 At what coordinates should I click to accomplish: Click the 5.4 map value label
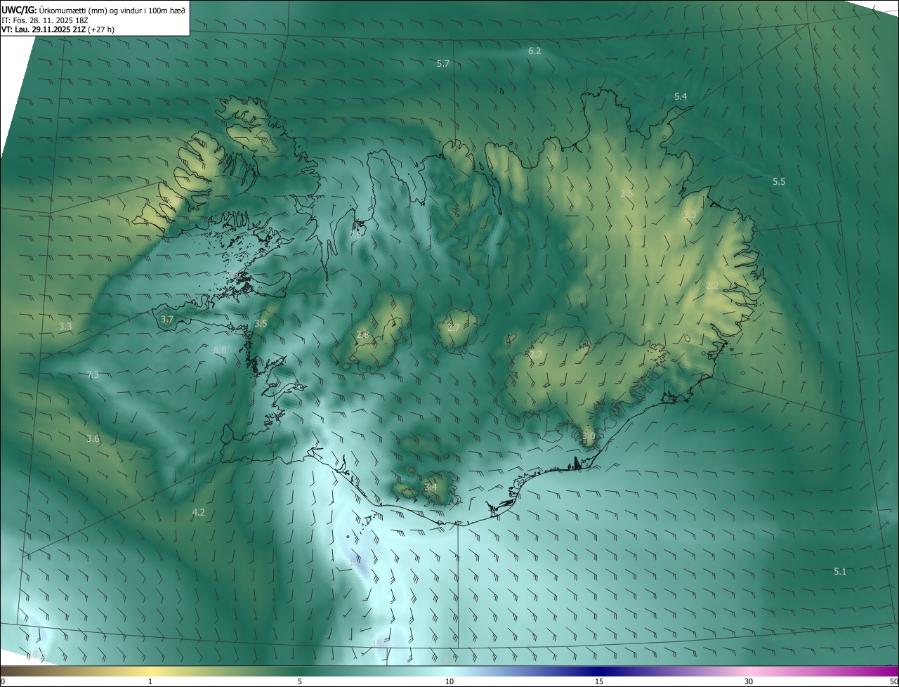point(681,96)
